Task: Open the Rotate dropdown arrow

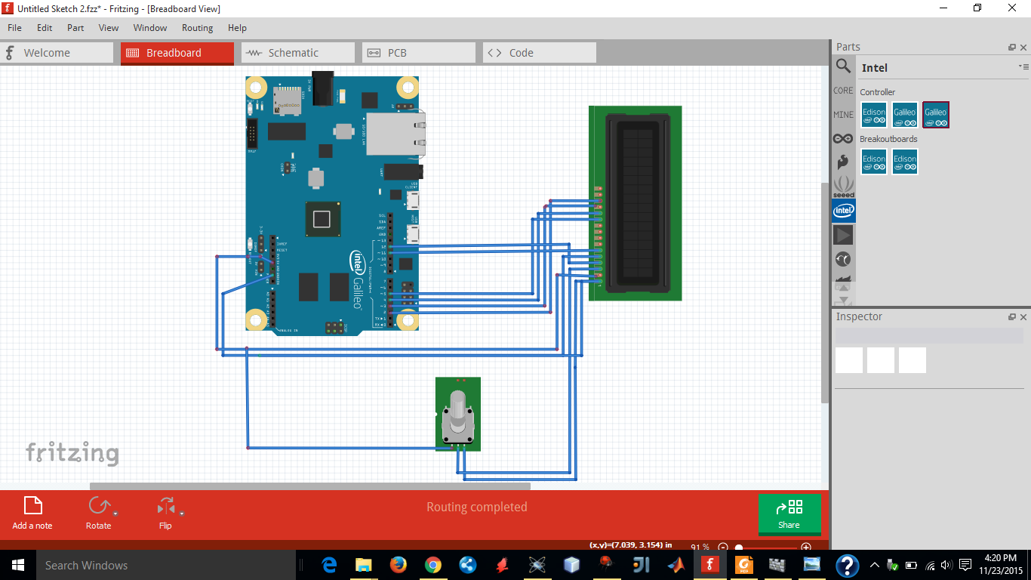Action: (116, 513)
